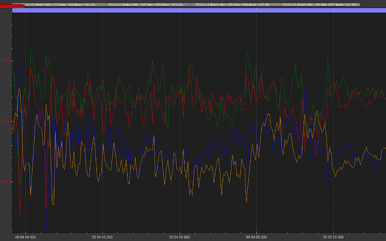
Task: Click the 05:54:40.000 time axis label
Action: (x=26, y=237)
